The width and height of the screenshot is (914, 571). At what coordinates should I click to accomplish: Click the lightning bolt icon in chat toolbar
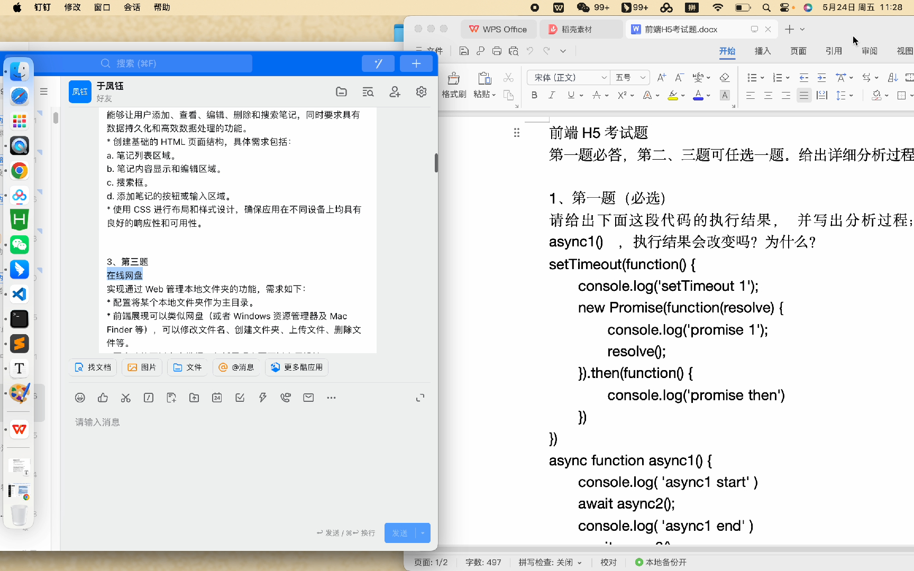263,398
